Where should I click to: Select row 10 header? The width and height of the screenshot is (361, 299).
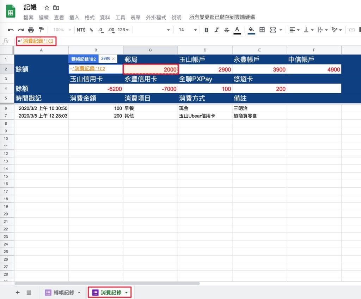pos(6,138)
